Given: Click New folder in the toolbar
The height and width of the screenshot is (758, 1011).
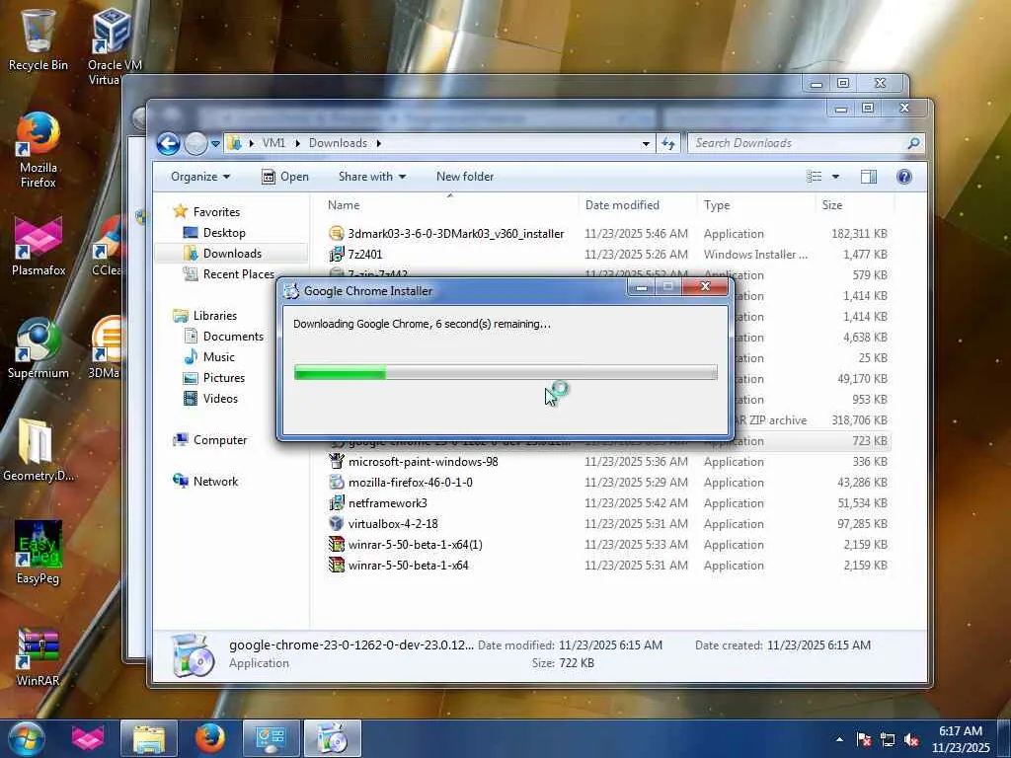Looking at the screenshot, I should tap(465, 177).
